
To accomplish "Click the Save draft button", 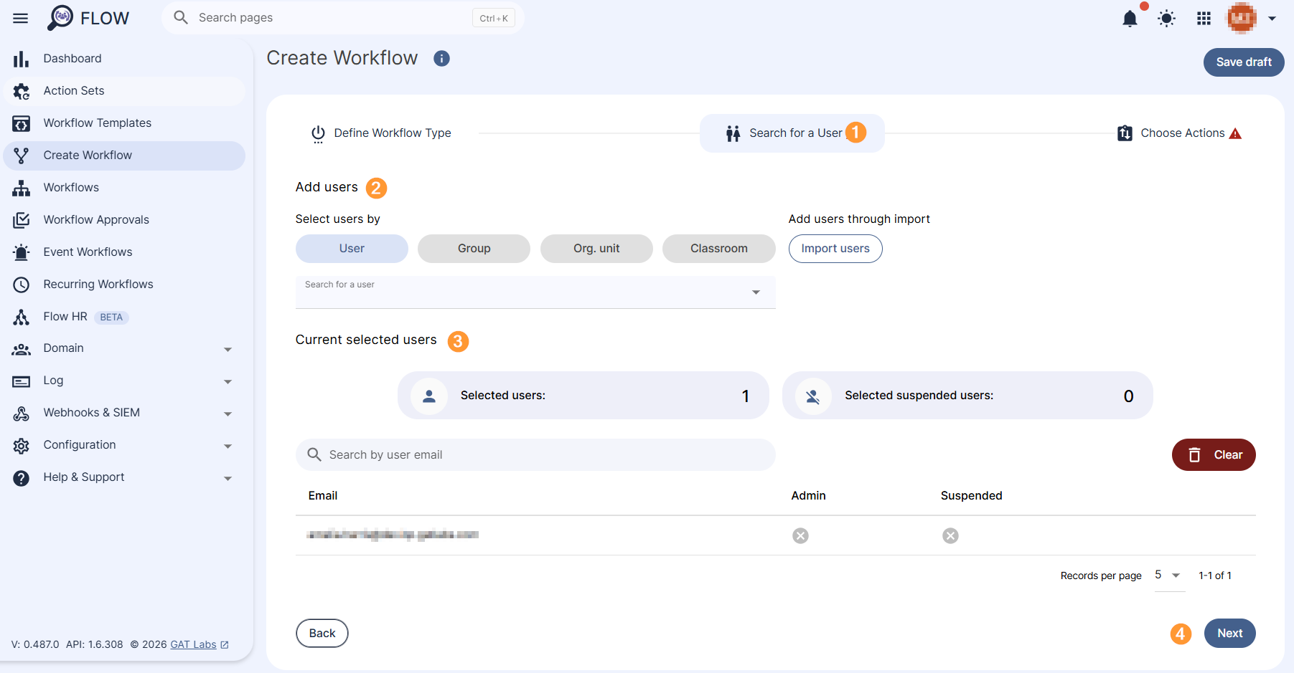I will pyautogui.click(x=1244, y=62).
